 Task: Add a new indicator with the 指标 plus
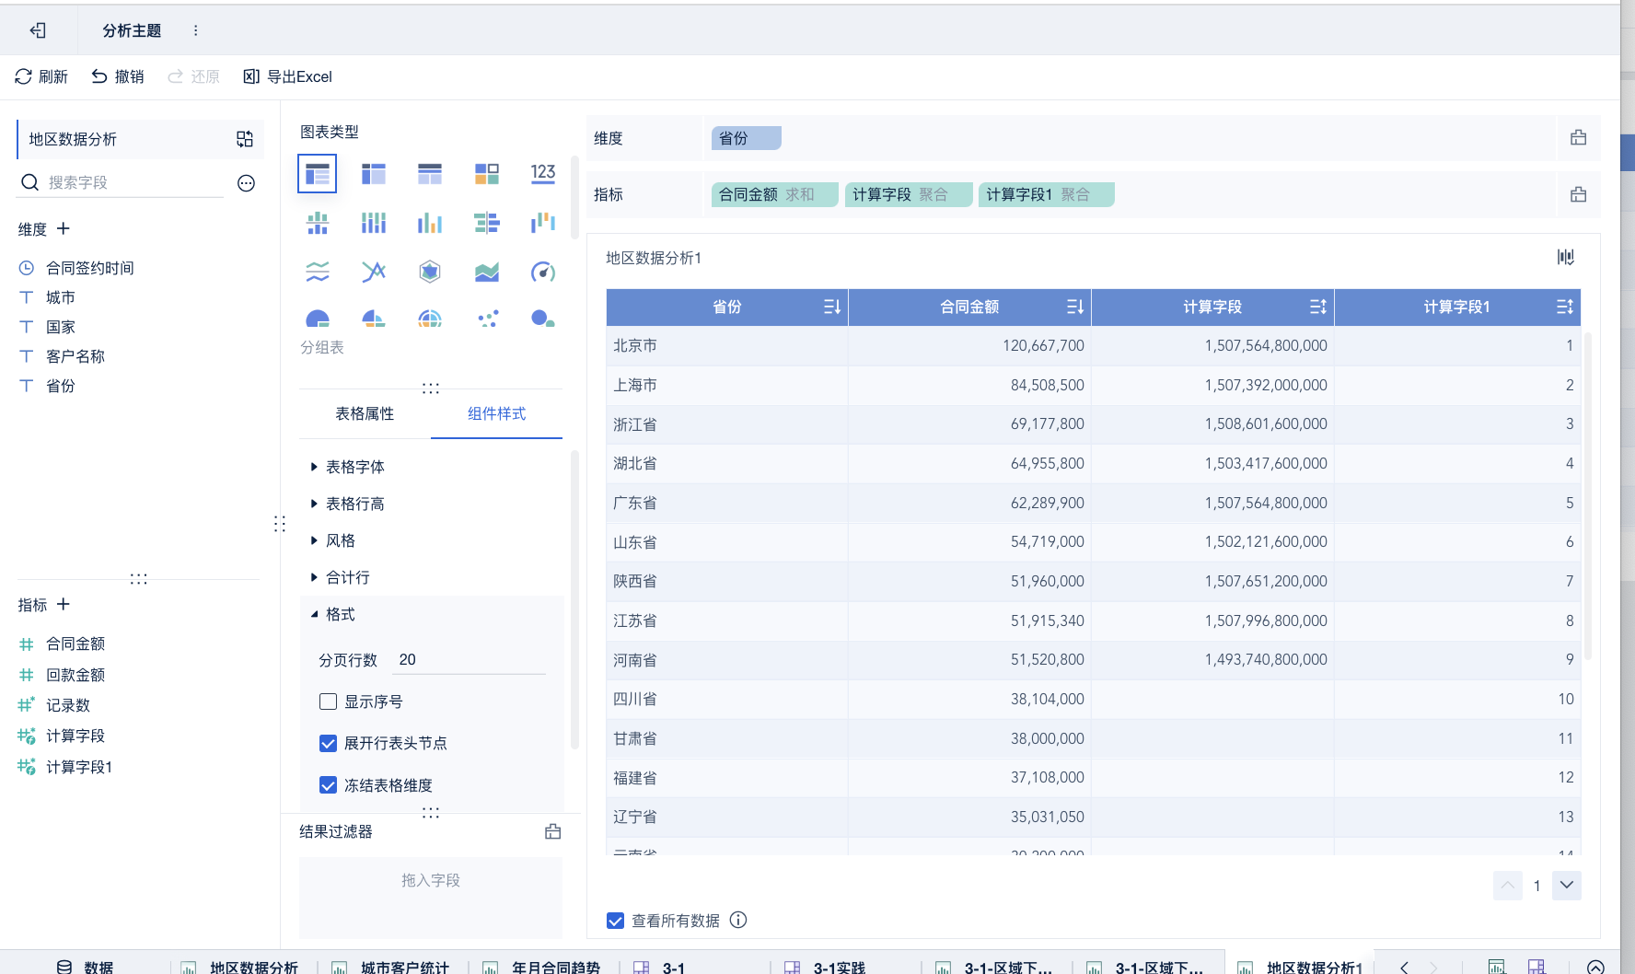click(64, 604)
